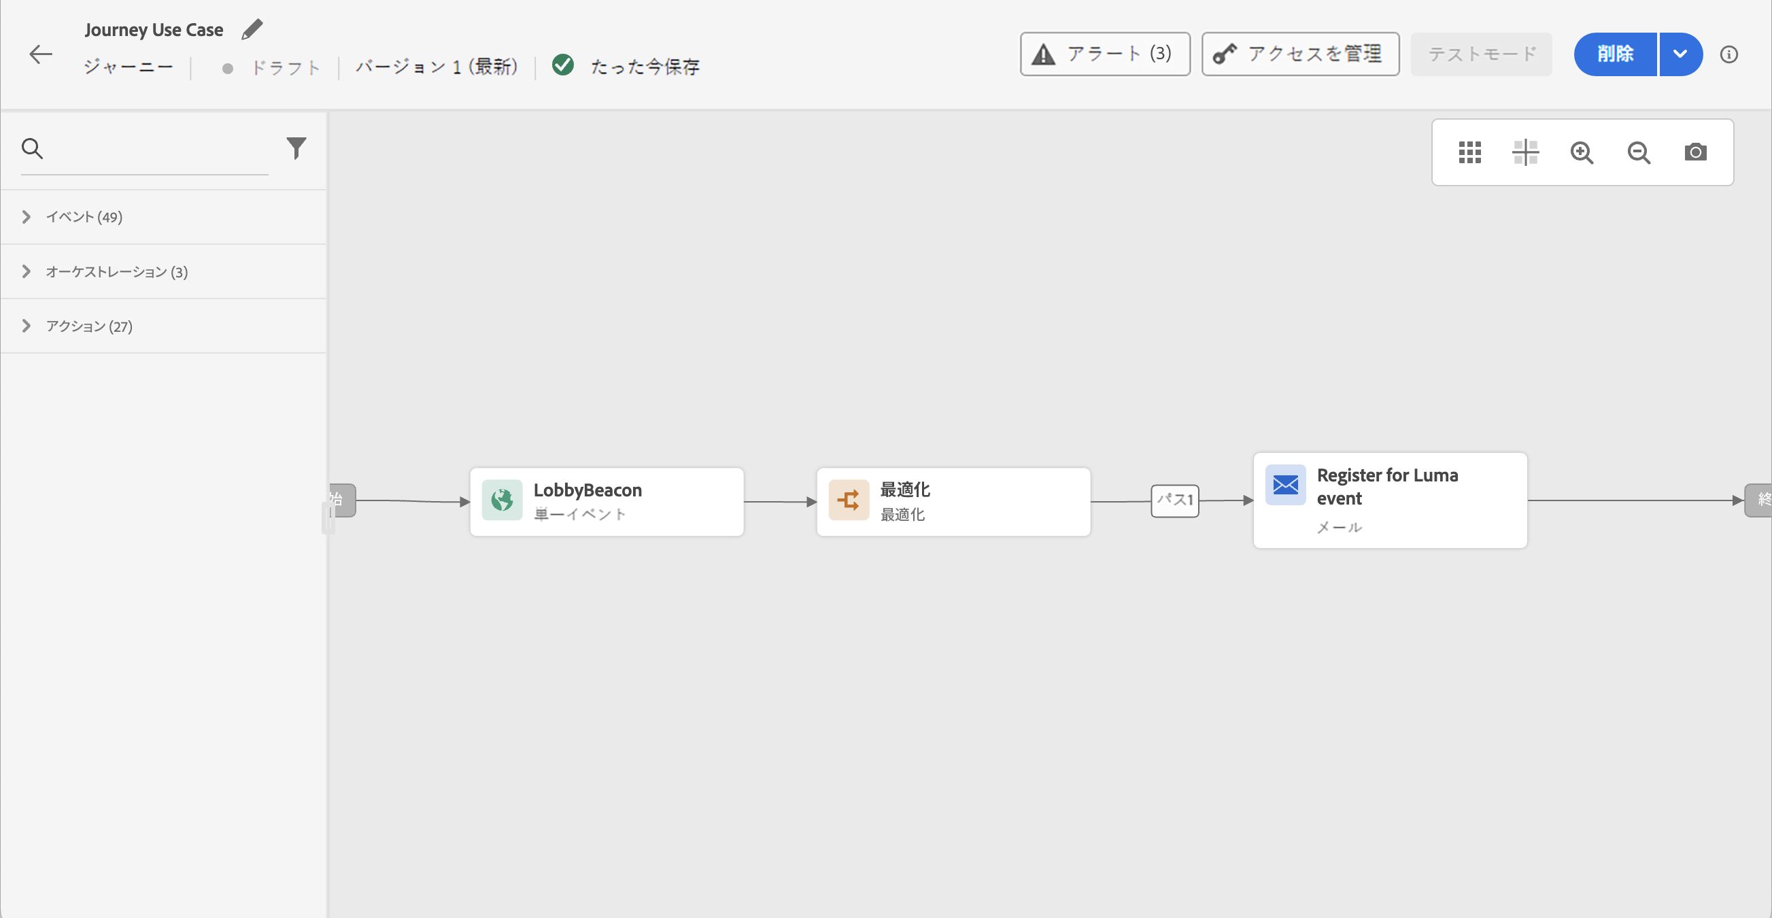Open the filter funnel in the palette
The width and height of the screenshot is (1772, 918).
[296, 148]
